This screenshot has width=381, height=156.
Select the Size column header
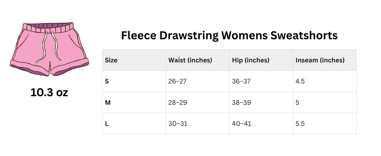[111, 60]
